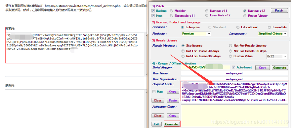Select Not-For-Resale-90-days option
This screenshot has width=292, height=128.
[230, 51]
